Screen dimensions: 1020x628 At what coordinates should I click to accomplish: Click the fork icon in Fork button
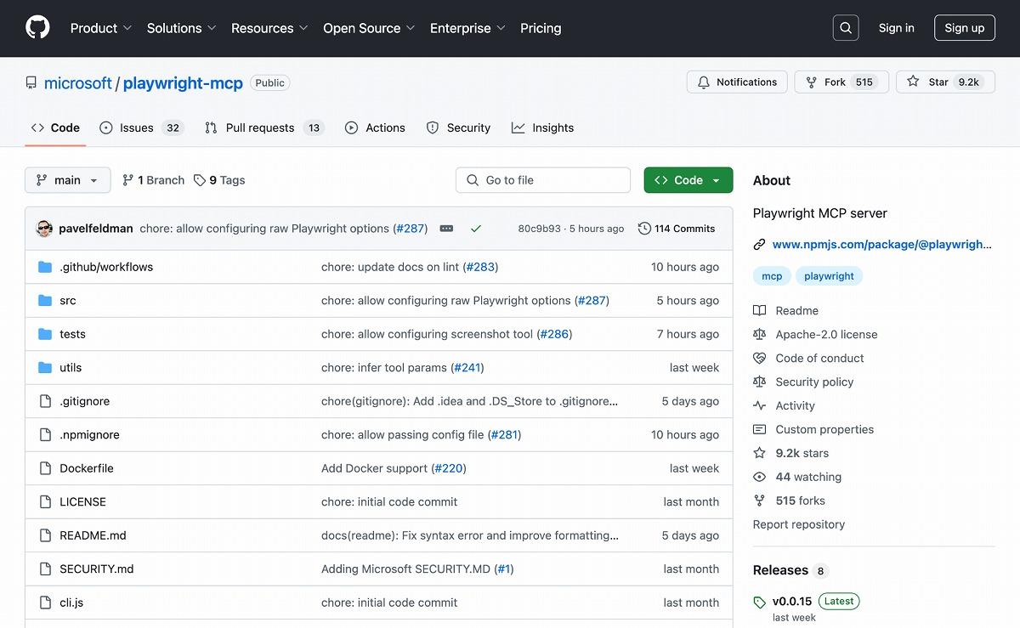[x=812, y=82]
